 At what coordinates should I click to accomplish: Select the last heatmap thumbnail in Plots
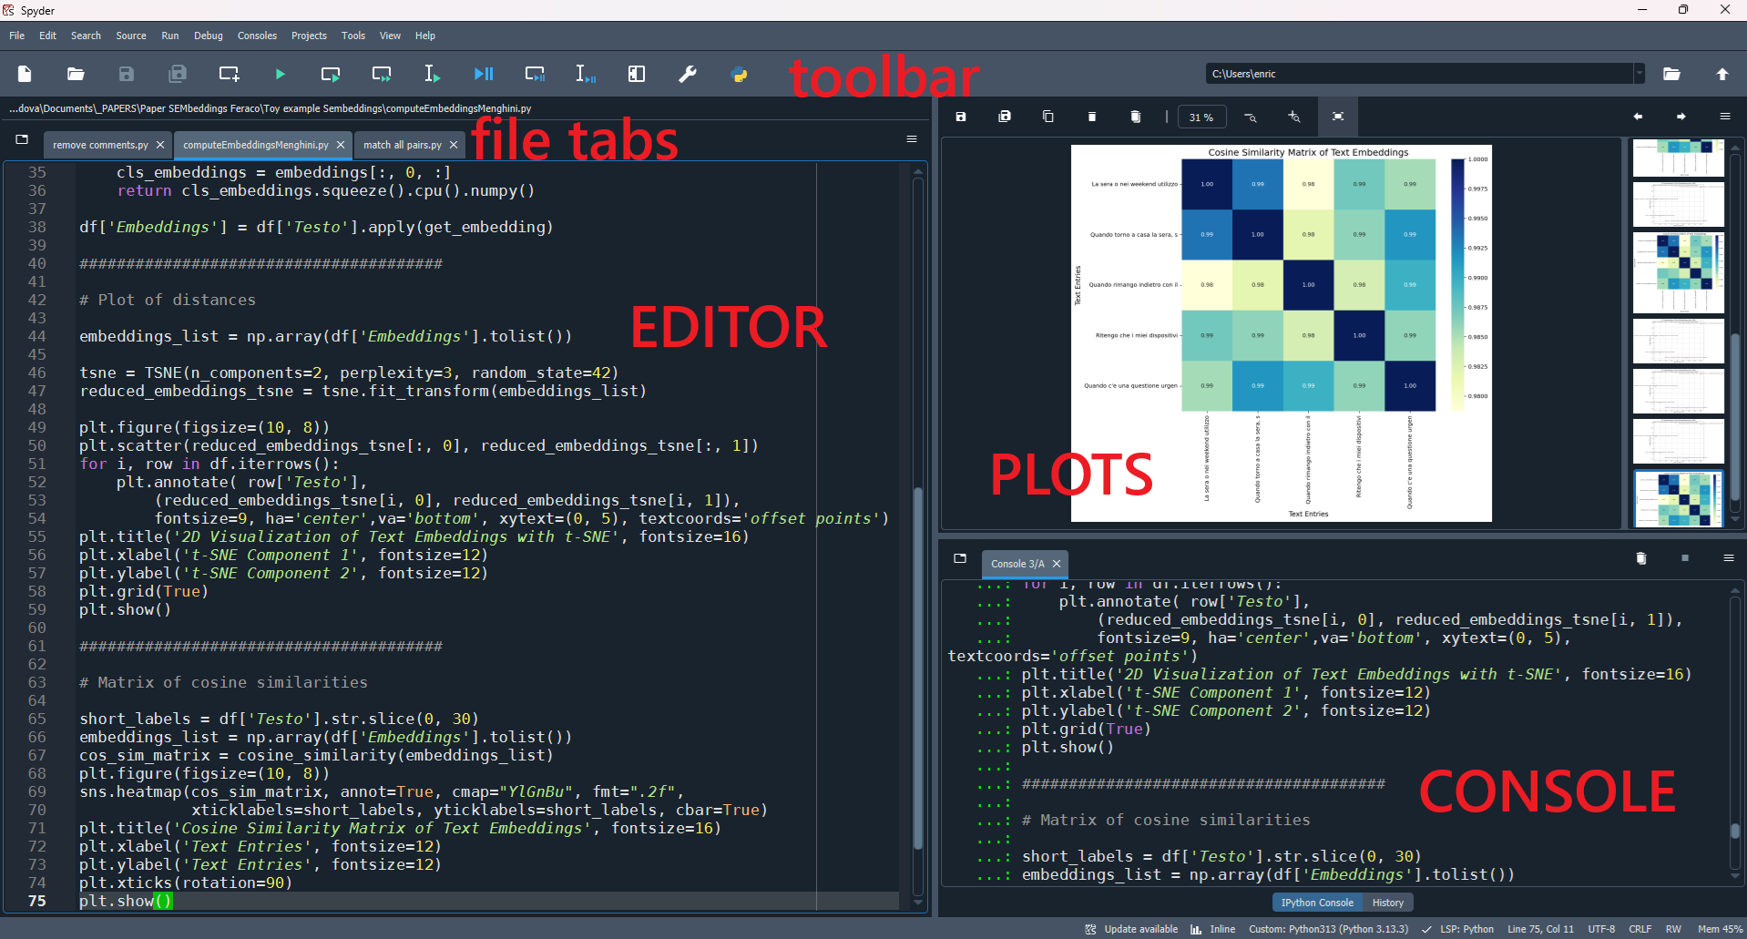1679,498
